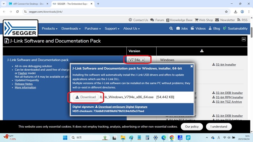Expand the Downloads menu
The width and height of the screenshot is (253, 142).
[x=71, y=28]
